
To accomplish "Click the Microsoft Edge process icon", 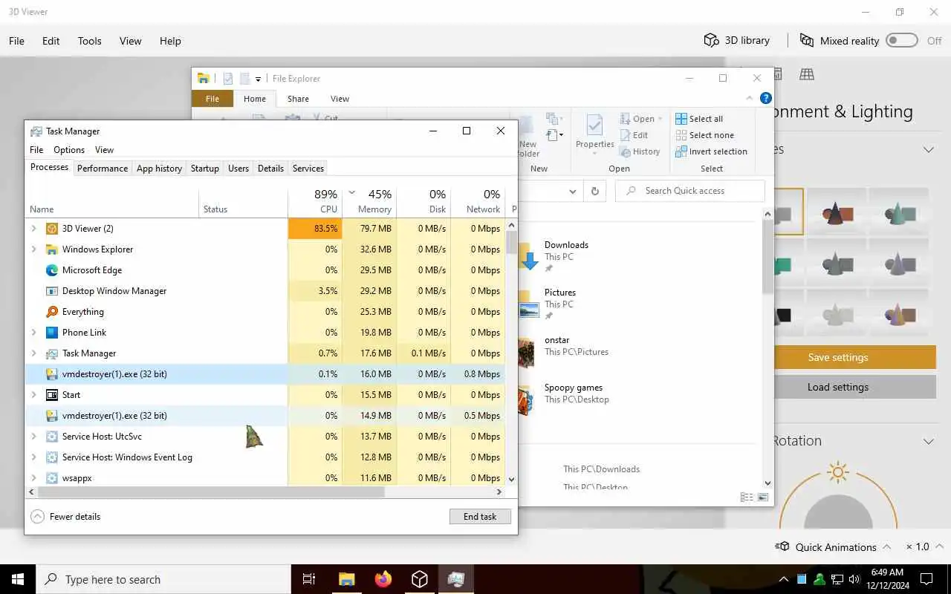I will 52,270.
